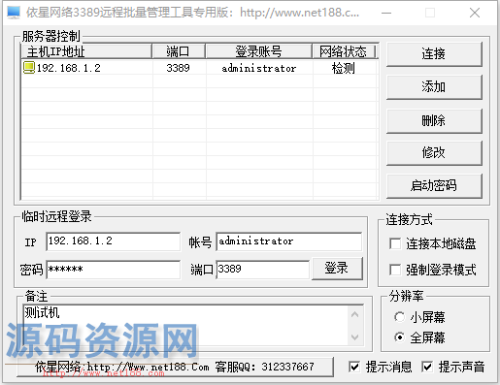Viewport: 500px width, 385px height.
Task: Open the 依星网络 website link button
Action: point(175,367)
